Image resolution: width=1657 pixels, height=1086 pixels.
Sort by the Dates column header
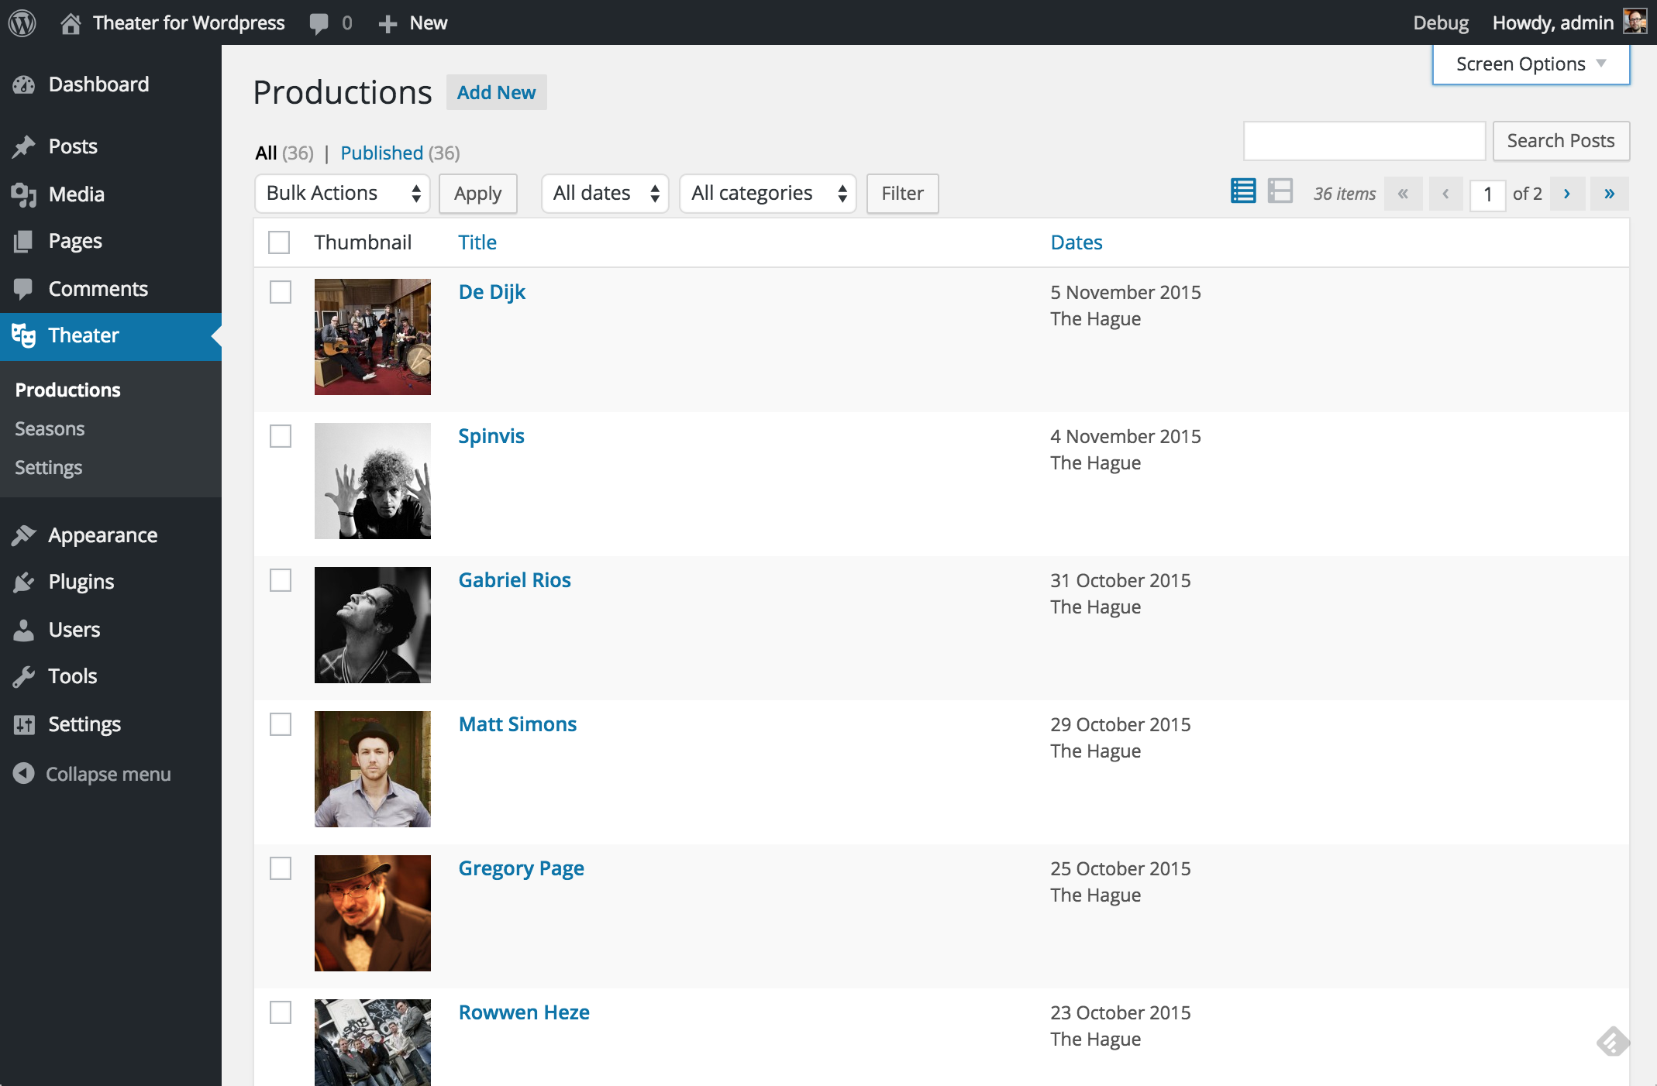coord(1077,242)
